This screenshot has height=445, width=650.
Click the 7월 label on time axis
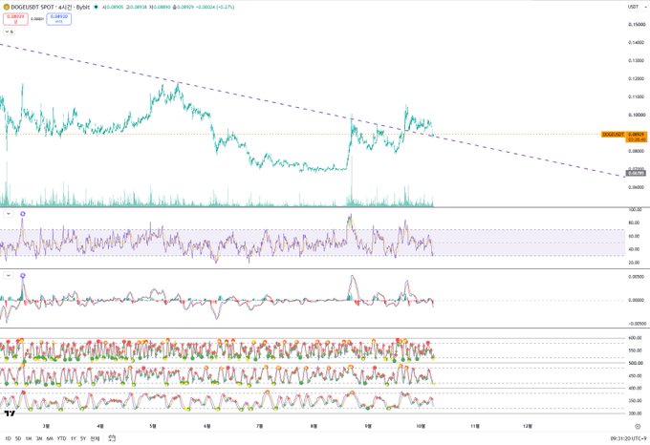(x=260, y=426)
